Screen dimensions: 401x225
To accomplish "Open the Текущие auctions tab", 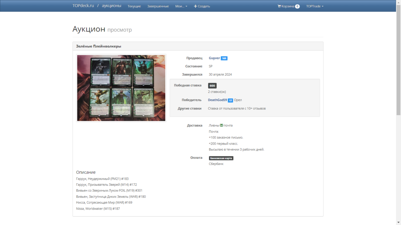I will pos(134,6).
